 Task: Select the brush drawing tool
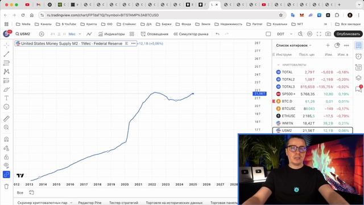[6, 89]
